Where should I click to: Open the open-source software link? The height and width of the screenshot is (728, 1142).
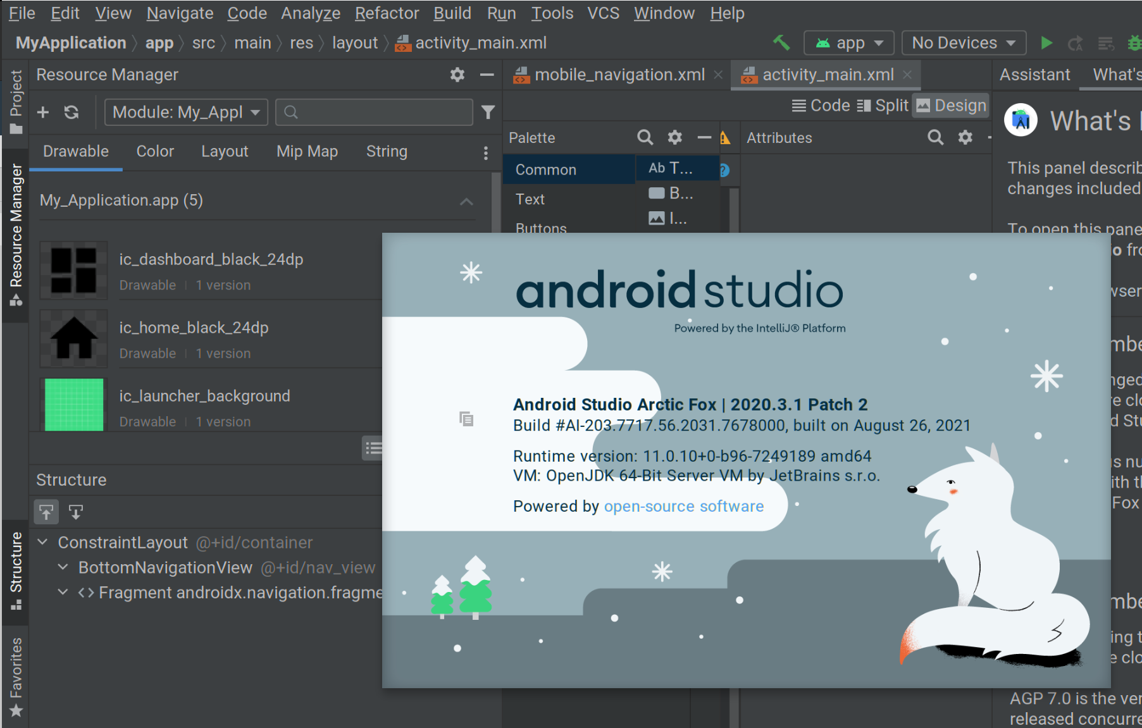coord(684,507)
